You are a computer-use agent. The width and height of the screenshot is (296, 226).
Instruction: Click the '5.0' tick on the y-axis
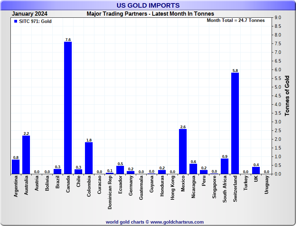278,87
